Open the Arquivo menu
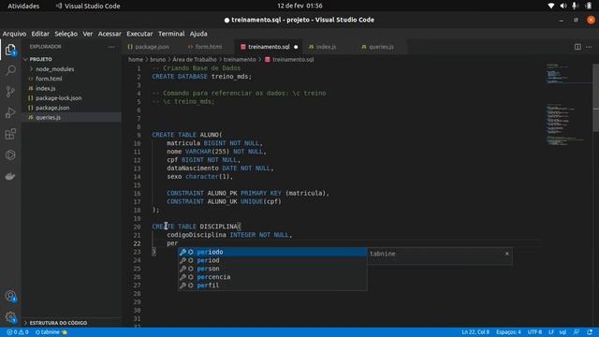599x337 pixels. coord(15,34)
